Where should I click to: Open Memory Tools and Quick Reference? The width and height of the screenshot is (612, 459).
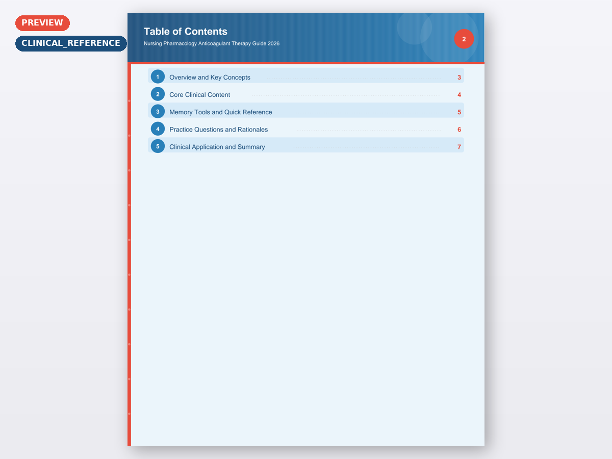[x=220, y=112]
